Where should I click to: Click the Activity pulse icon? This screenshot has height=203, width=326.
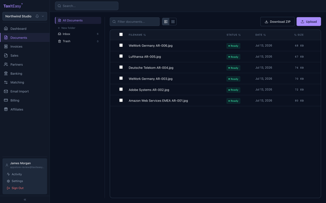(x=8, y=174)
